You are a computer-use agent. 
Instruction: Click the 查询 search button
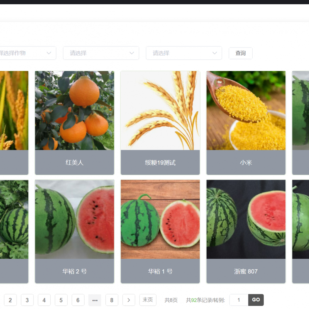click(x=240, y=53)
